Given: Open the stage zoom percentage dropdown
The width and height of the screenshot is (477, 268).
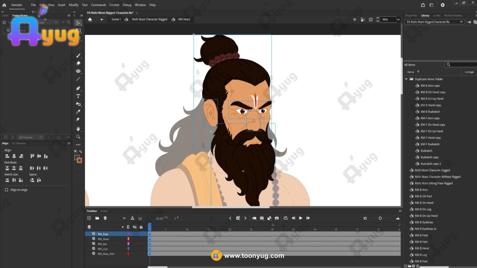Looking at the screenshot, I should pyautogui.click(x=398, y=19).
